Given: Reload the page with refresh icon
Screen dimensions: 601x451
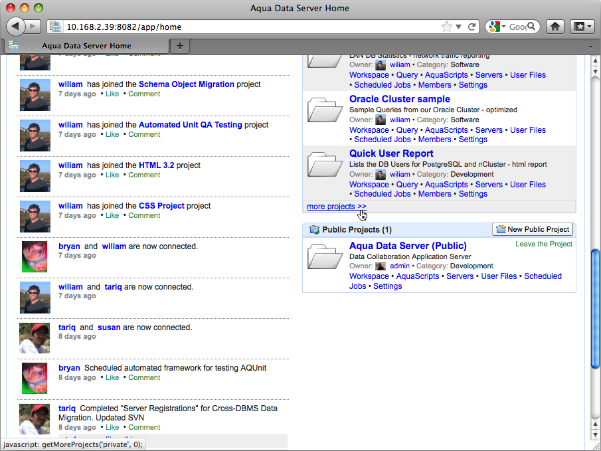Looking at the screenshot, I should tap(472, 27).
